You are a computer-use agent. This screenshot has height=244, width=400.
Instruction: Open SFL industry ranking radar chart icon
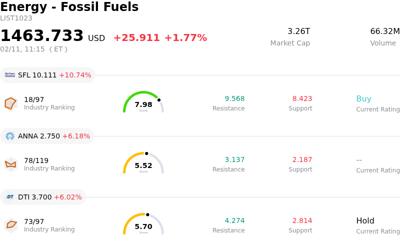(10, 103)
